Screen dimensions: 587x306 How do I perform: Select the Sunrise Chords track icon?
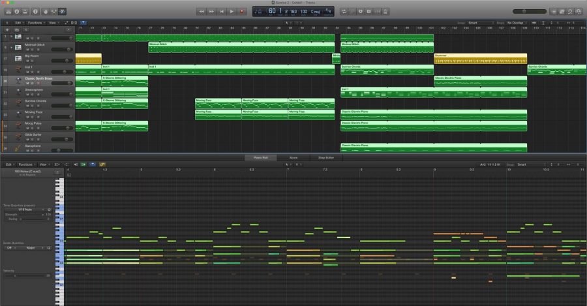[x=18, y=103]
